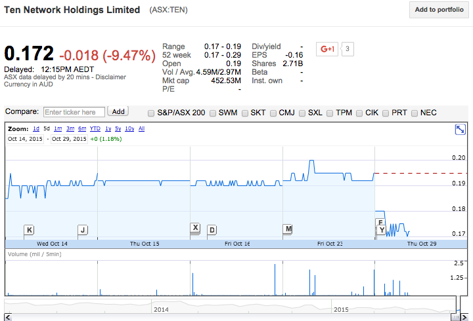Click the 2014 region in overview timeline
473x321 pixels.
point(161,310)
